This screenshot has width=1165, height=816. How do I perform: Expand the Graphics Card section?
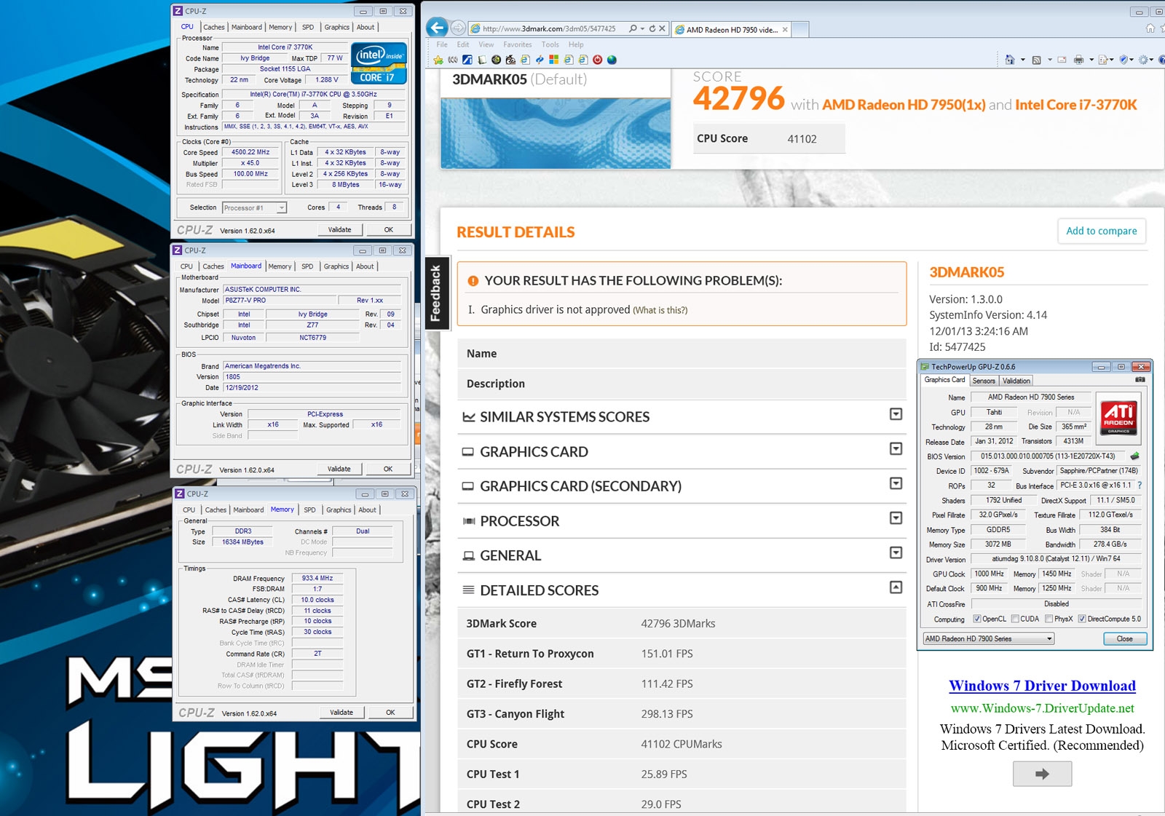896,448
